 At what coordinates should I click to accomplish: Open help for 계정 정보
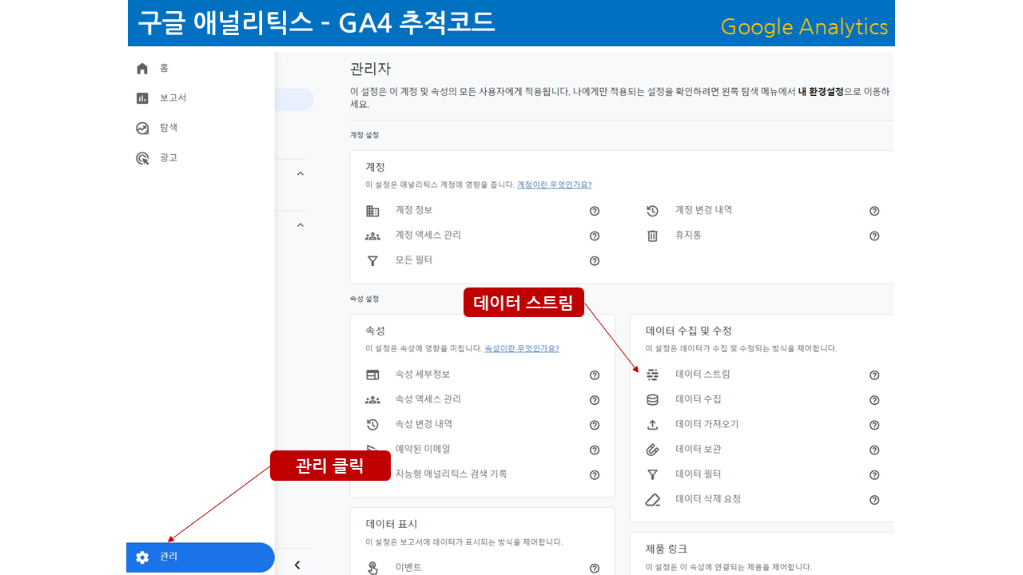pos(595,211)
